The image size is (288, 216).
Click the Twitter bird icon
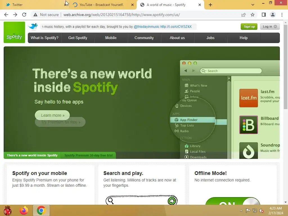(33, 26)
